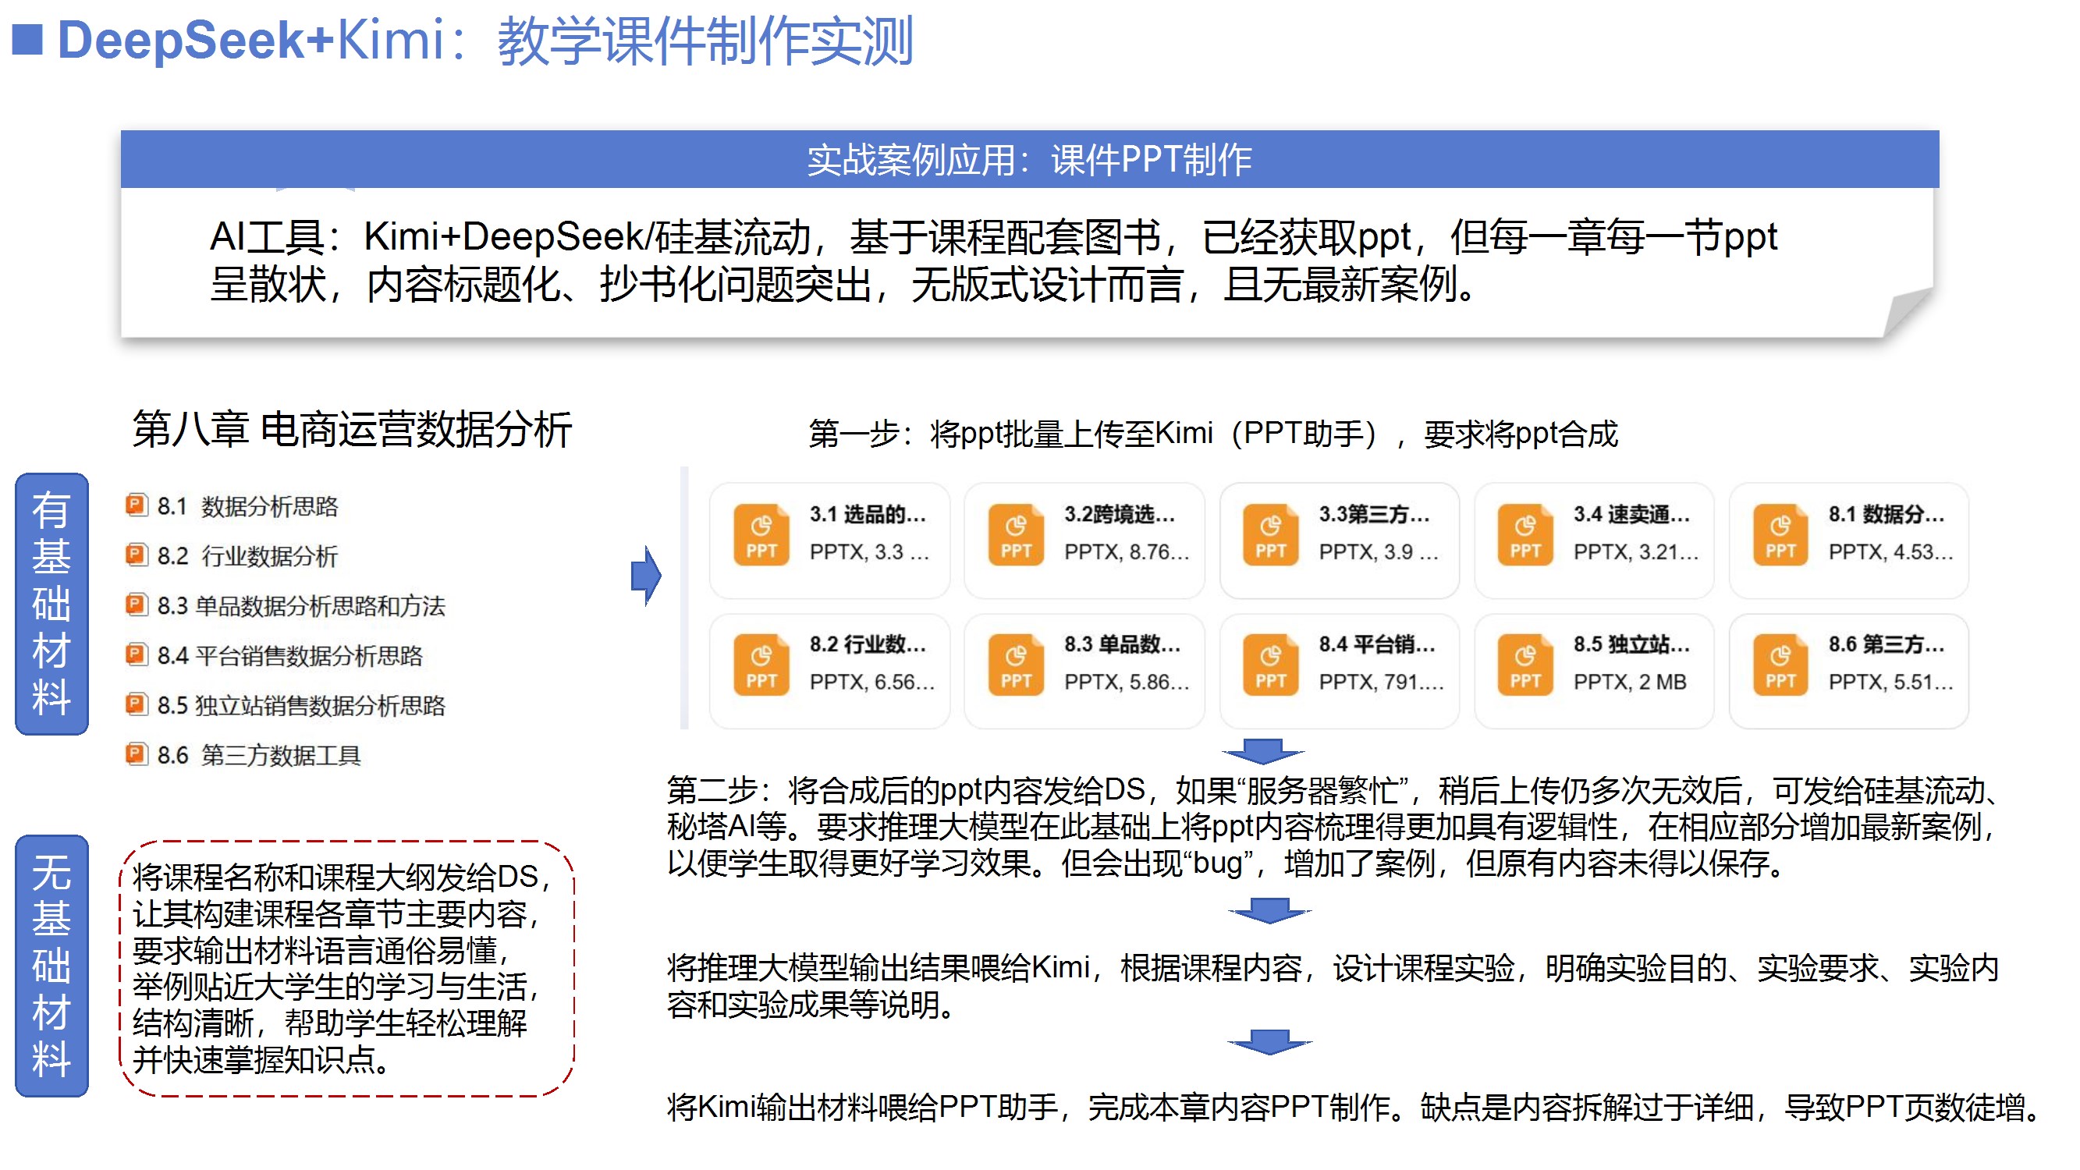Image resolution: width=2080 pixels, height=1170 pixels.
Task: Click the 8.3 单品数 PPTX file card
Action: point(1084,670)
